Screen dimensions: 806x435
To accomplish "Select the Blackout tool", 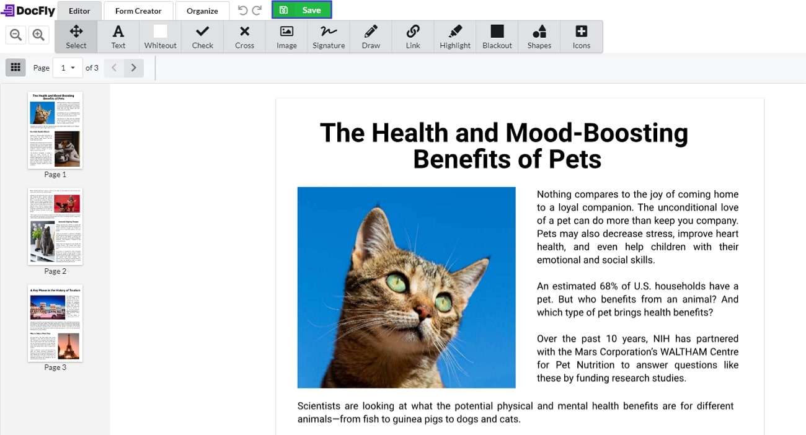I will coord(497,37).
